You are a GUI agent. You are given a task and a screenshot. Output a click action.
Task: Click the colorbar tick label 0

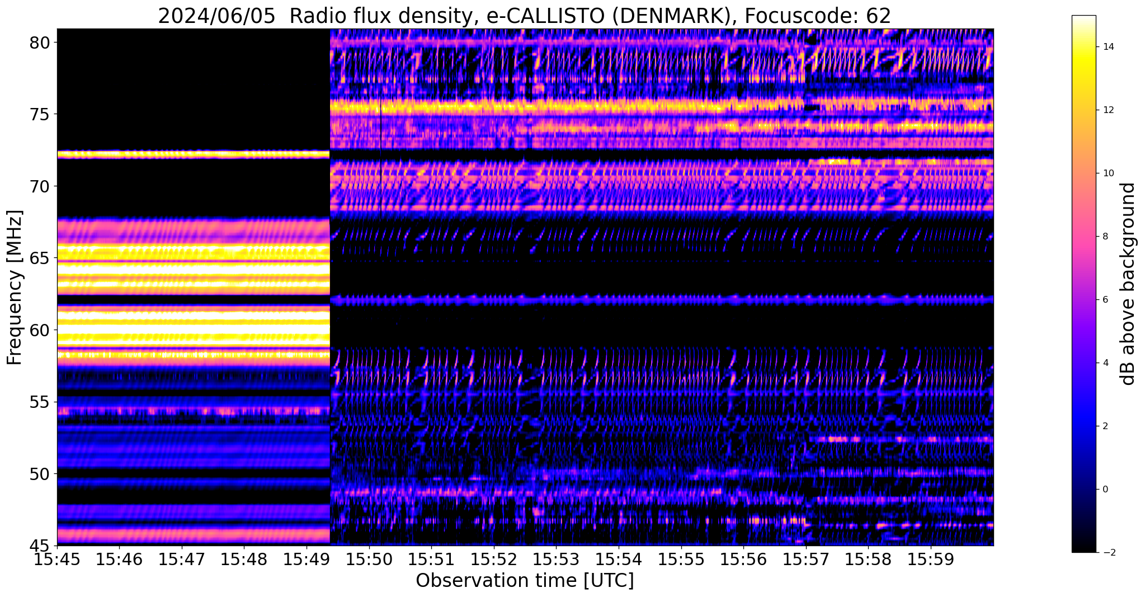(1105, 490)
